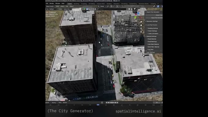208x117 pixels.
Task: Switch to the Animation workspace tab
Action: point(116,4)
